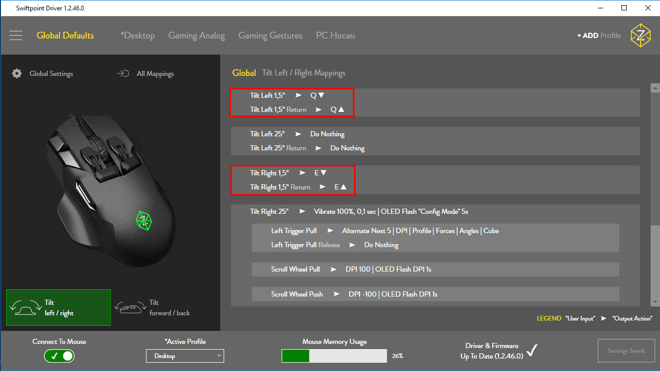Click the Up To Date checkmark icon

click(x=531, y=351)
